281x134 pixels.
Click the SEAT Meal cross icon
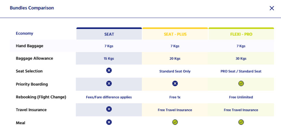pyautogui.click(x=109, y=122)
